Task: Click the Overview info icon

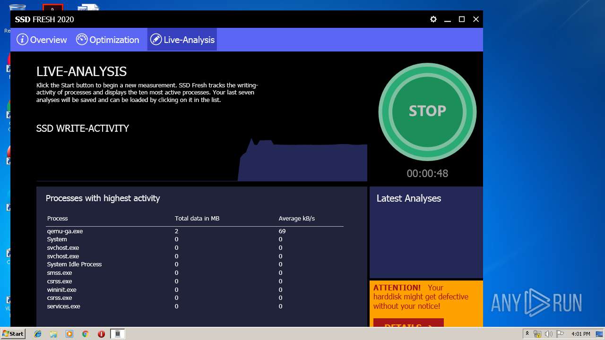Action: (22, 39)
